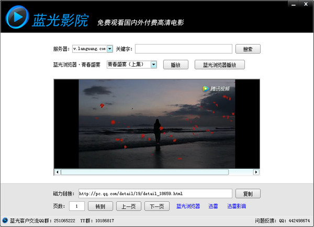Click the 服务器 label

coord(61,49)
